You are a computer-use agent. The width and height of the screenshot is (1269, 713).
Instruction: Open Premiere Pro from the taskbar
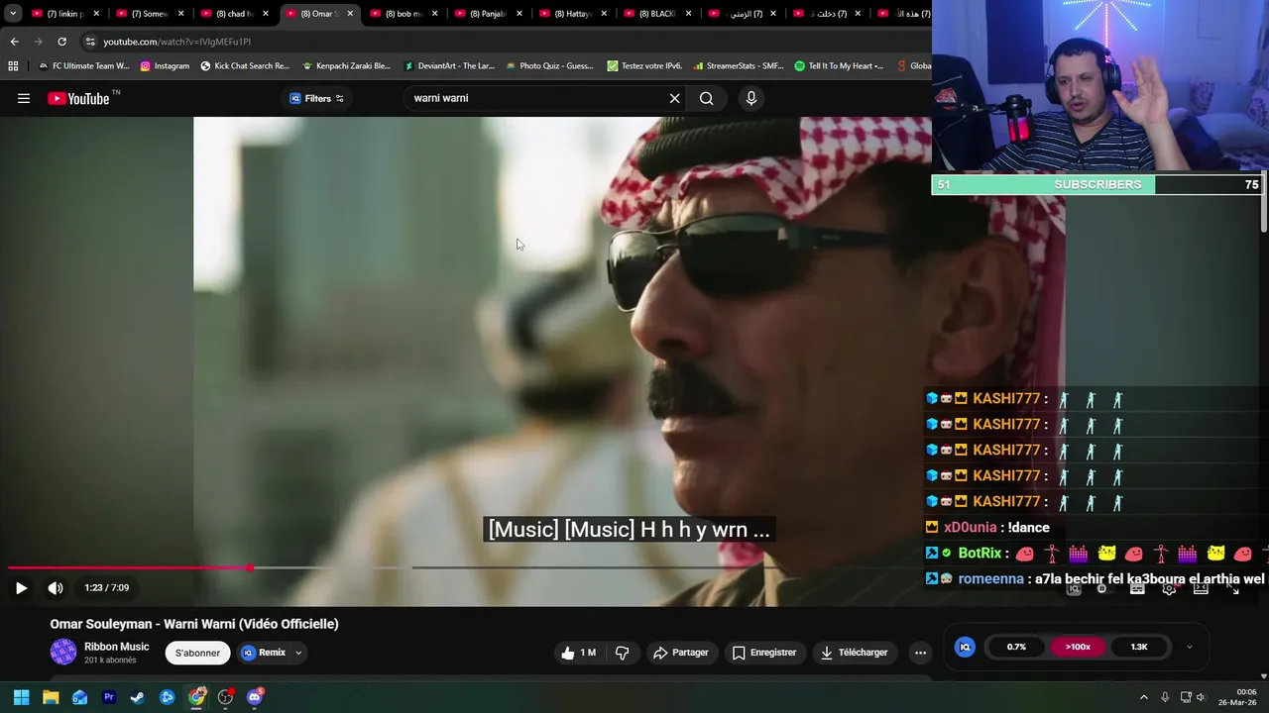pyautogui.click(x=109, y=697)
